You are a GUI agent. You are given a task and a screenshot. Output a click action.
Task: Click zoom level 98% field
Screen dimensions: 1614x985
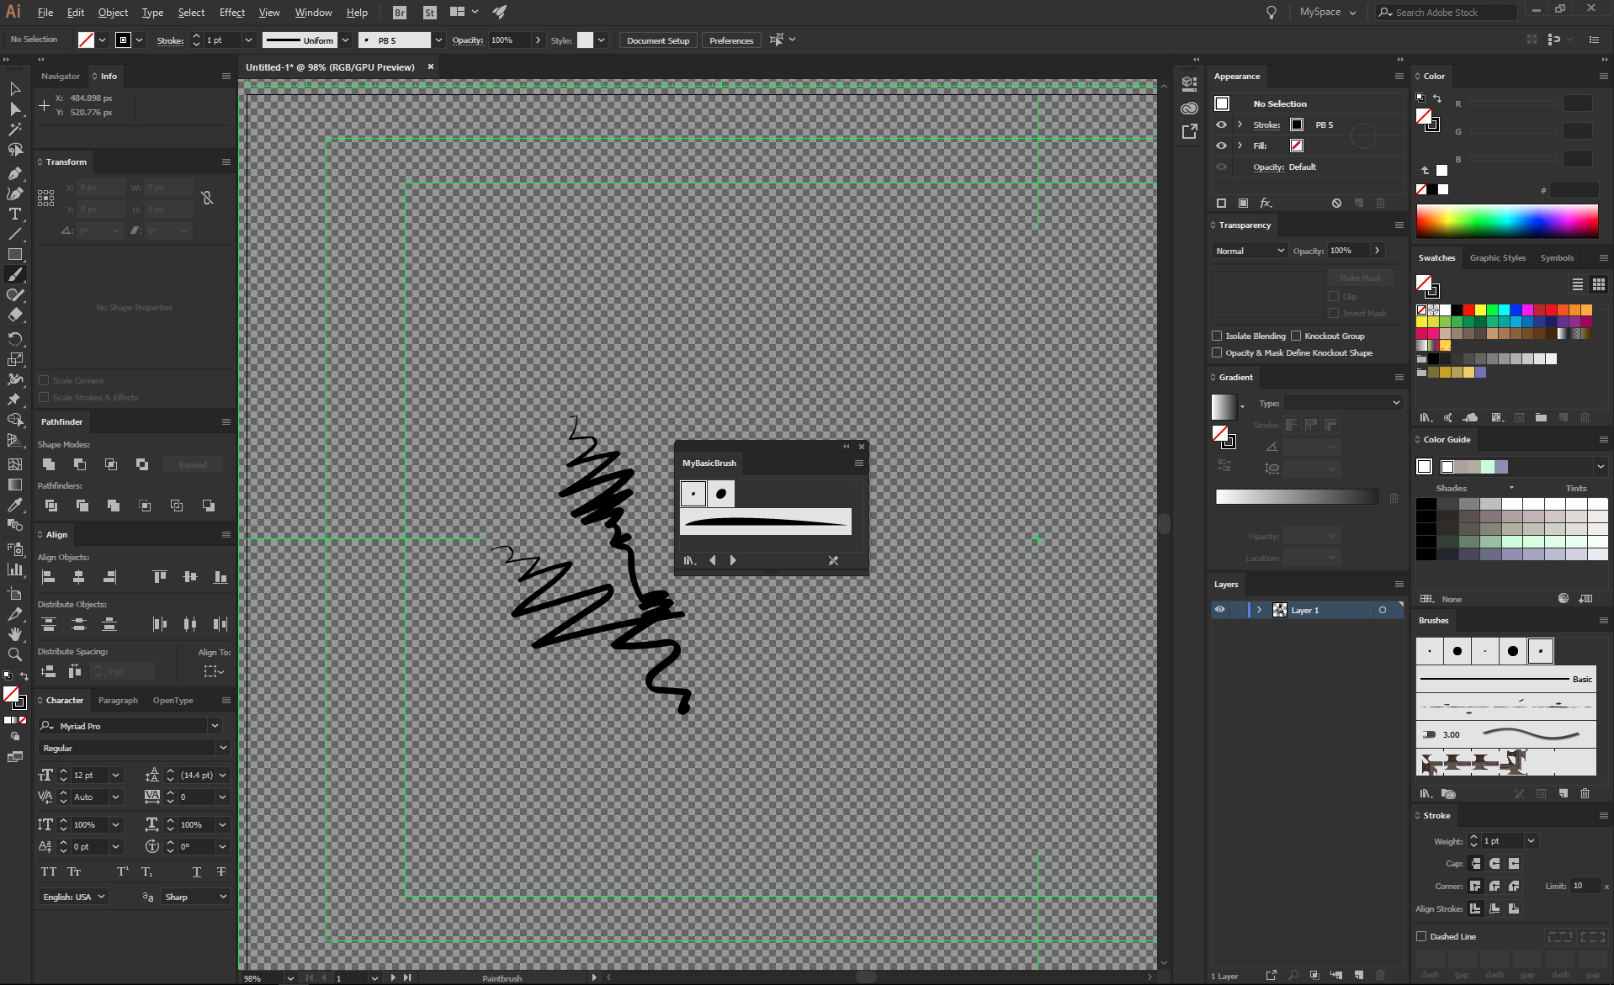coord(262,978)
